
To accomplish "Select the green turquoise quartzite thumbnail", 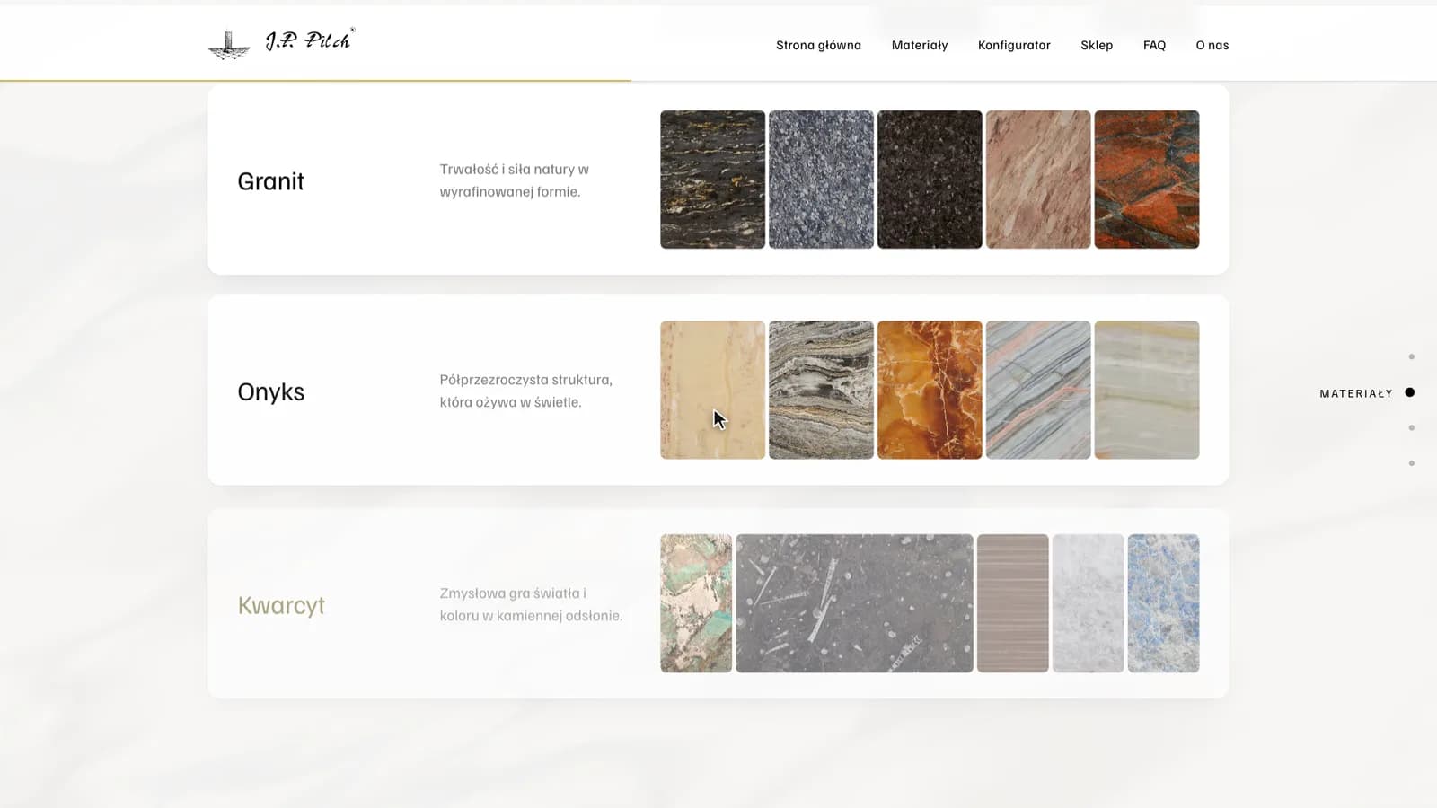I will (696, 603).
